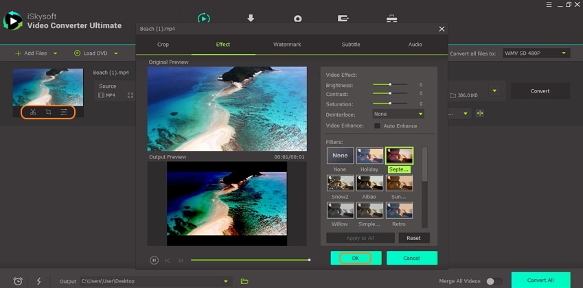
Task: Toggle the Merge All Videos switch
Action: pyautogui.click(x=494, y=281)
